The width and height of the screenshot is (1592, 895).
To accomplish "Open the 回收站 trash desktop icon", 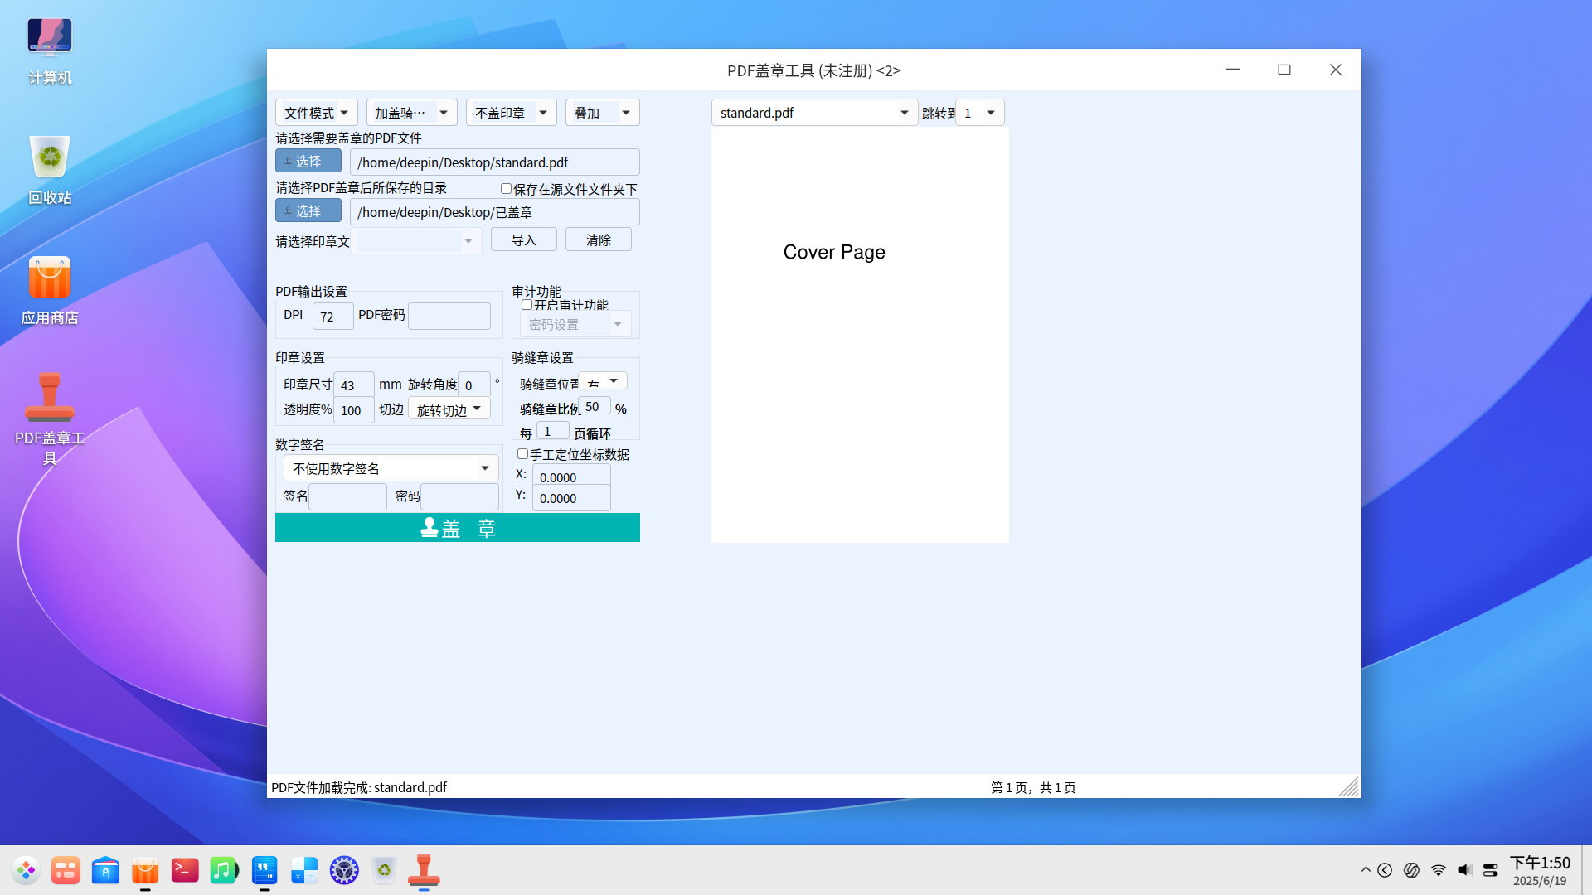I will click(x=50, y=170).
